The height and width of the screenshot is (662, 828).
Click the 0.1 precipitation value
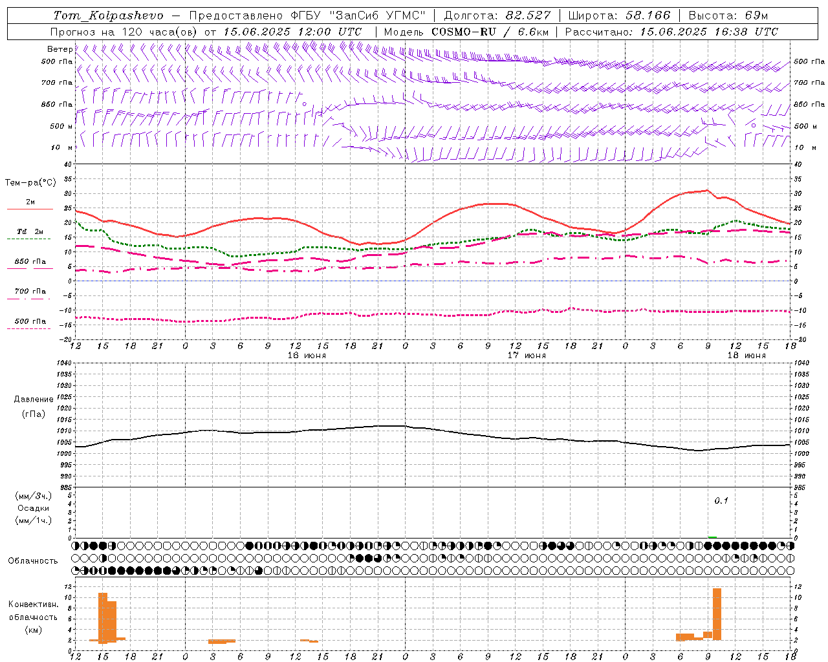[721, 500]
